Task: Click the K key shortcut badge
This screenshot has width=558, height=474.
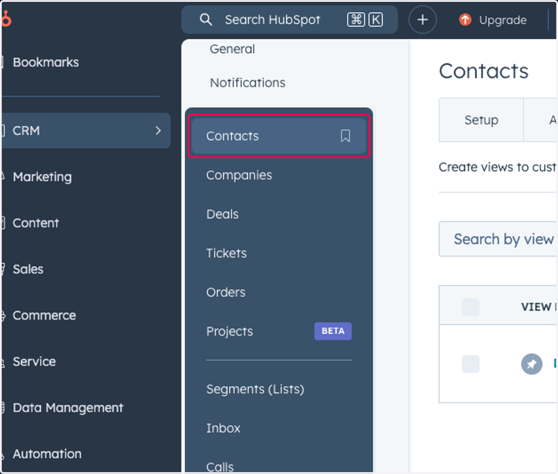Action: coord(376,20)
